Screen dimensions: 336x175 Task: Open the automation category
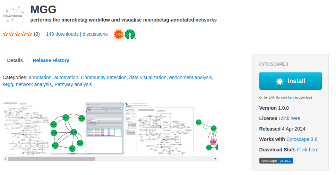(x=66, y=78)
